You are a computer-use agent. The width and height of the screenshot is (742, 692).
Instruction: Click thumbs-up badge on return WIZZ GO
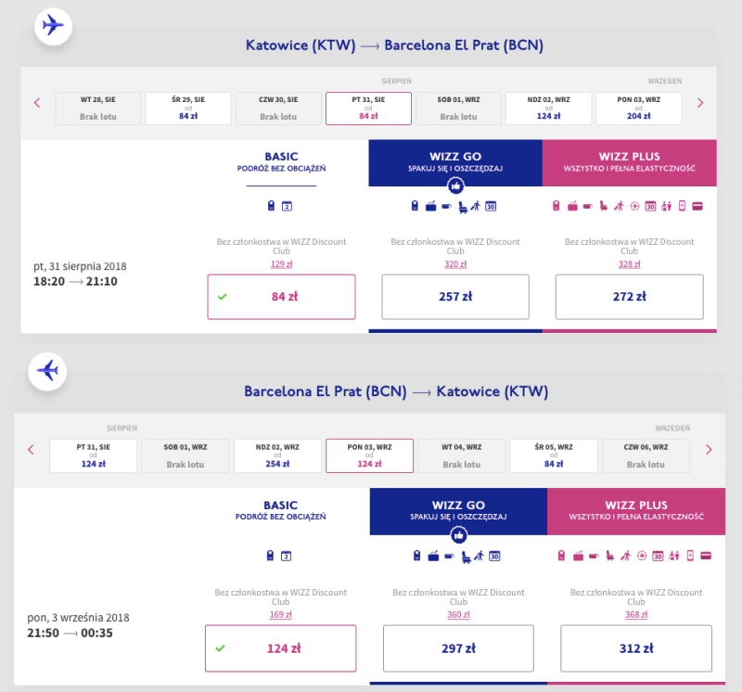coord(458,536)
